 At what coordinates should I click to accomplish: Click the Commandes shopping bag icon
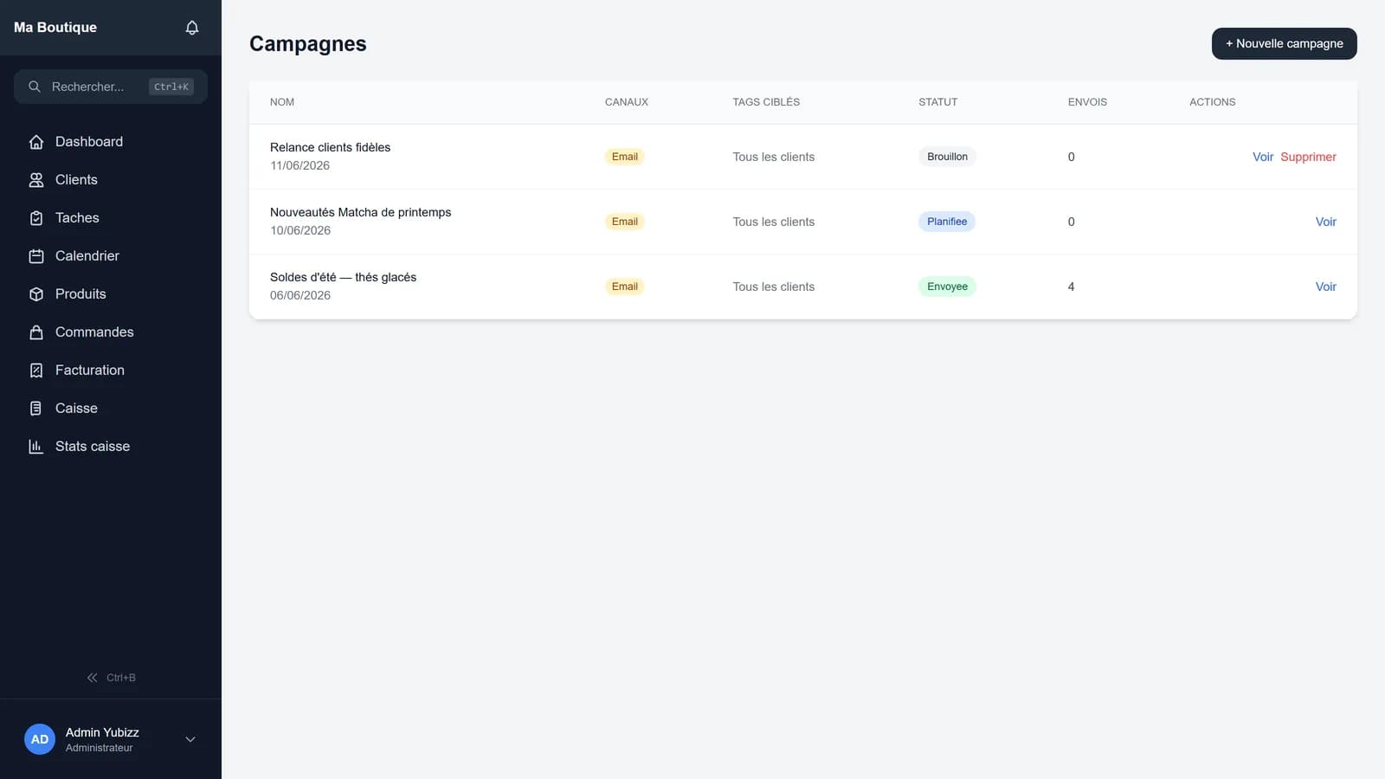coord(36,332)
